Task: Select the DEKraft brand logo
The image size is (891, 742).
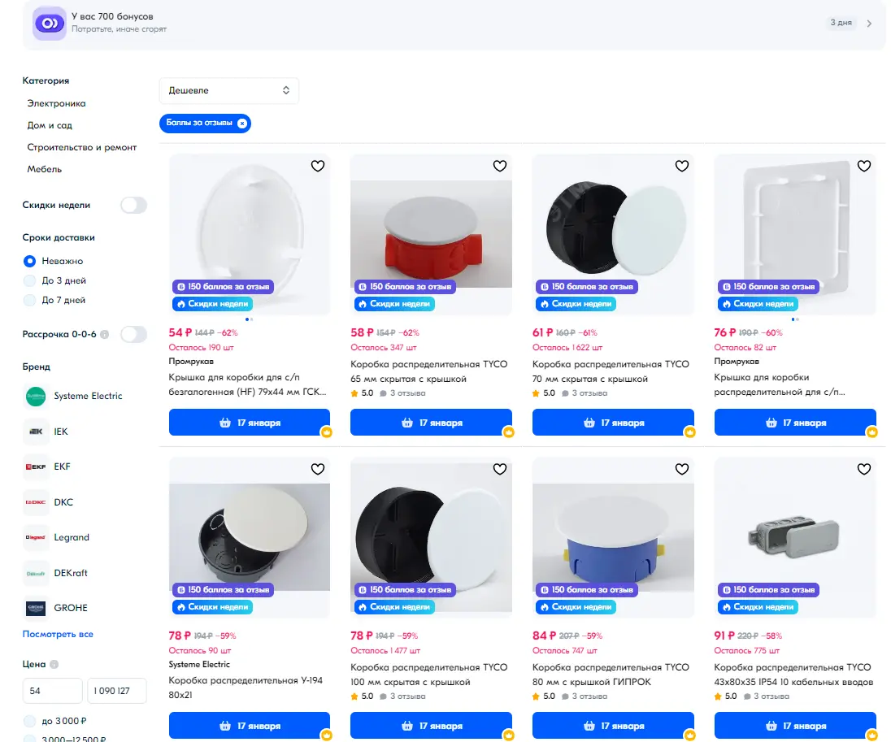Action: click(36, 573)
